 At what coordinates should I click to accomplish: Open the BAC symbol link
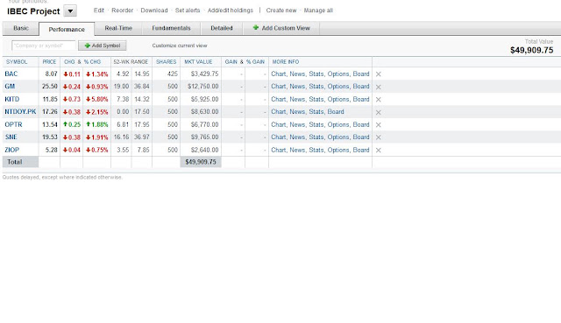(x=11, y=74)
